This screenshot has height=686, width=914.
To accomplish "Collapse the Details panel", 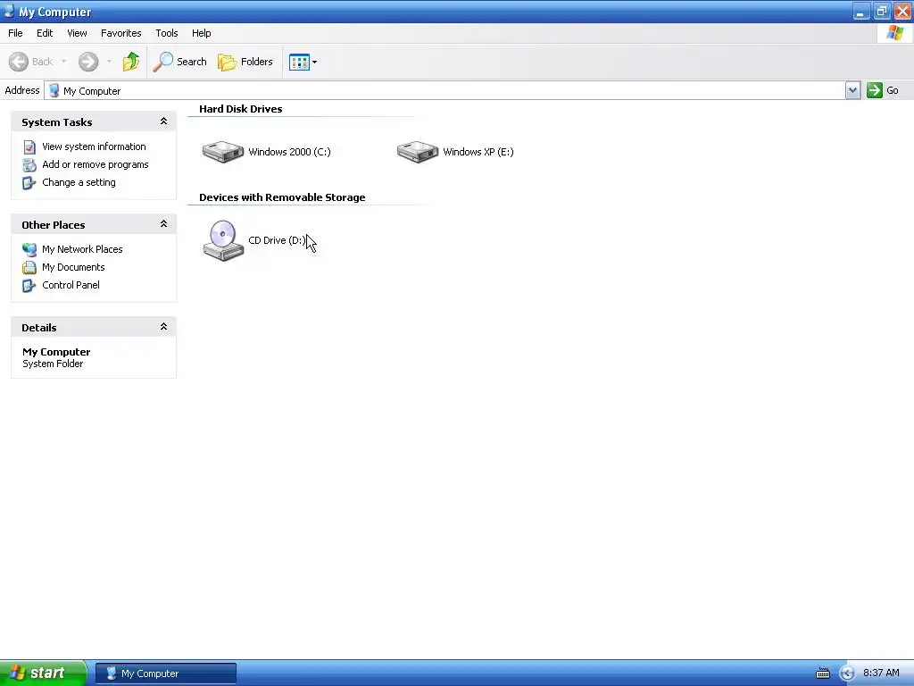I will (164, 327).
